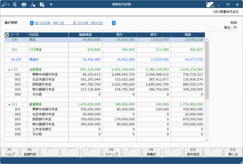
Task: Click the 870,000,000 balance cell
Action: (x=187, y=119)
